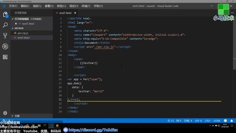Image resolution: width=236 pixels, height=133 pixels.
Task: Click the editor More Actions ellipsis
Action: [x=232, y=13]
